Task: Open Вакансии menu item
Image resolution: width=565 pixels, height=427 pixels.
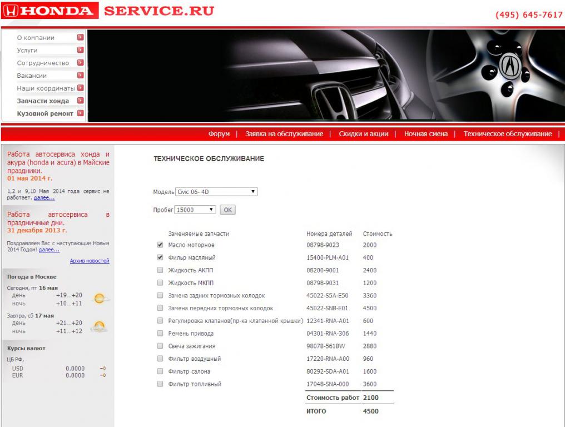Action: tap(32, 76)
